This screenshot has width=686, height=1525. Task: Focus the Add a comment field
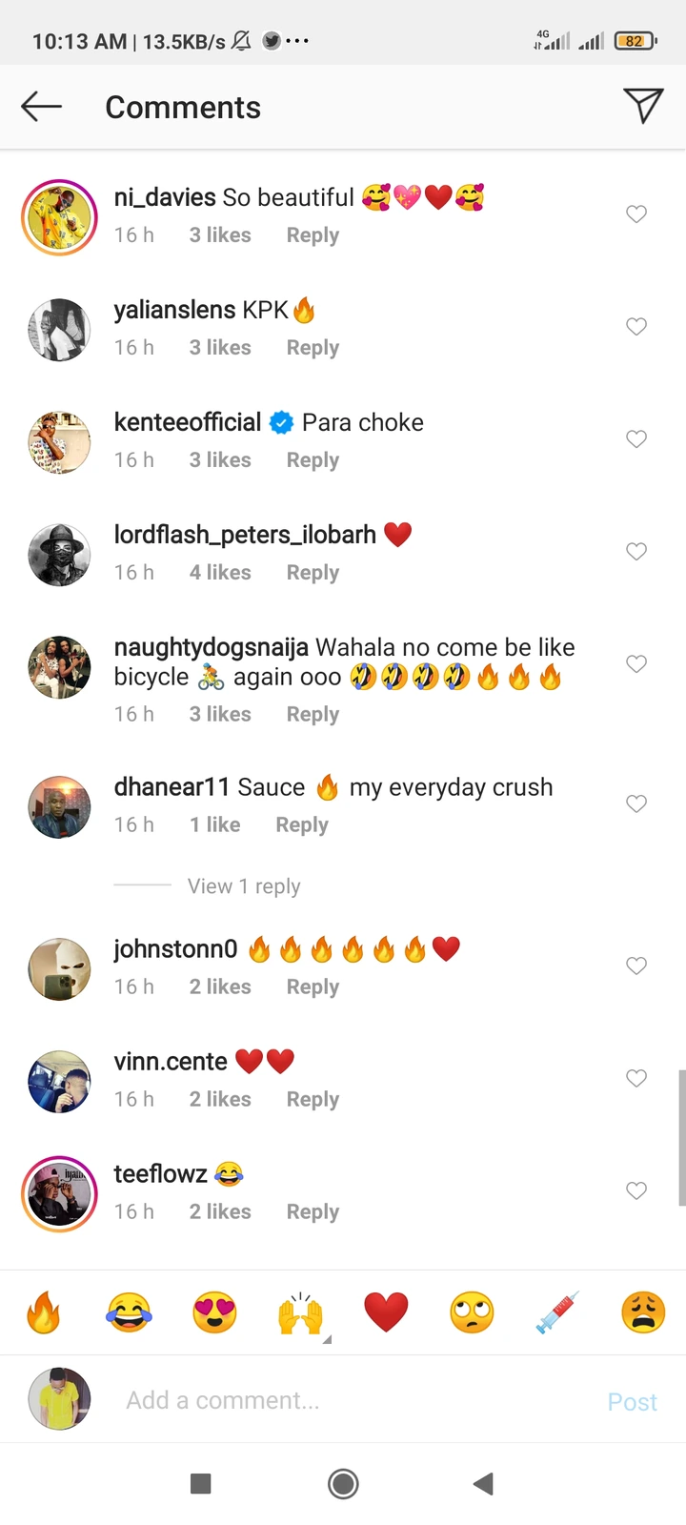click(353, 1400)
